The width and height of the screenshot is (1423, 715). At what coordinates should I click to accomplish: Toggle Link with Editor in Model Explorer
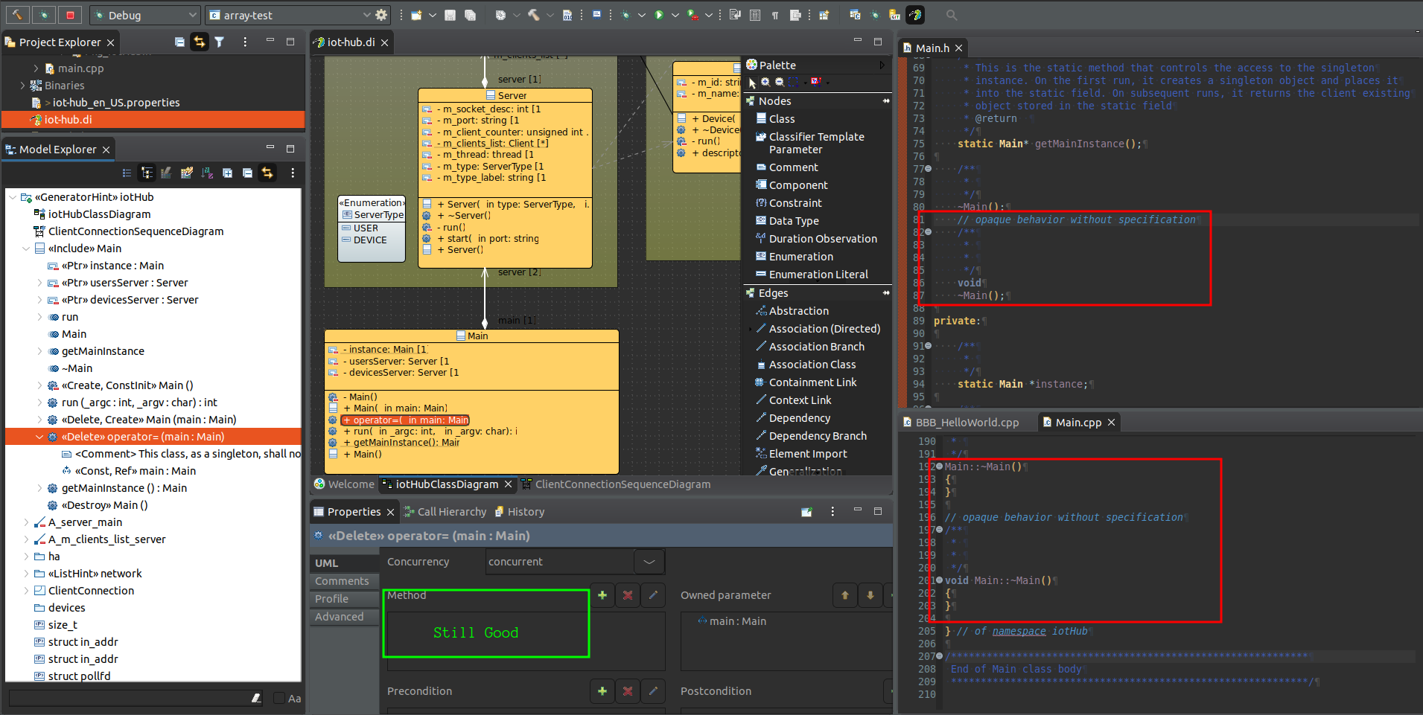[x=267, y=173]
